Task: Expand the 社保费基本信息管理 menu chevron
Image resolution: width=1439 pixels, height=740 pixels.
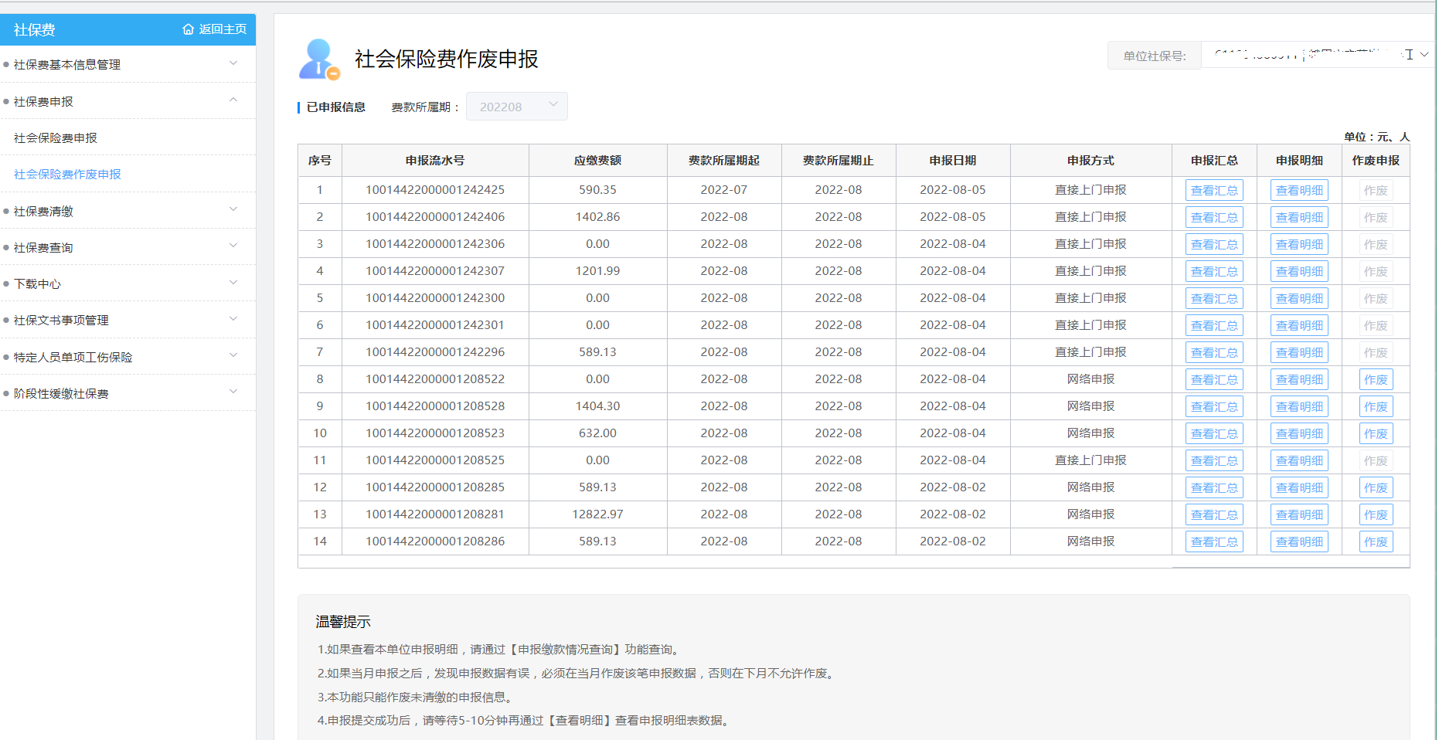Action: point(233,63)
